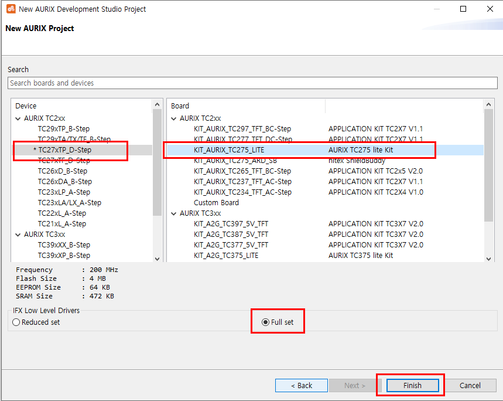Click the Device column header
Screen dimensions: 503x401
[x=26, y=106]
